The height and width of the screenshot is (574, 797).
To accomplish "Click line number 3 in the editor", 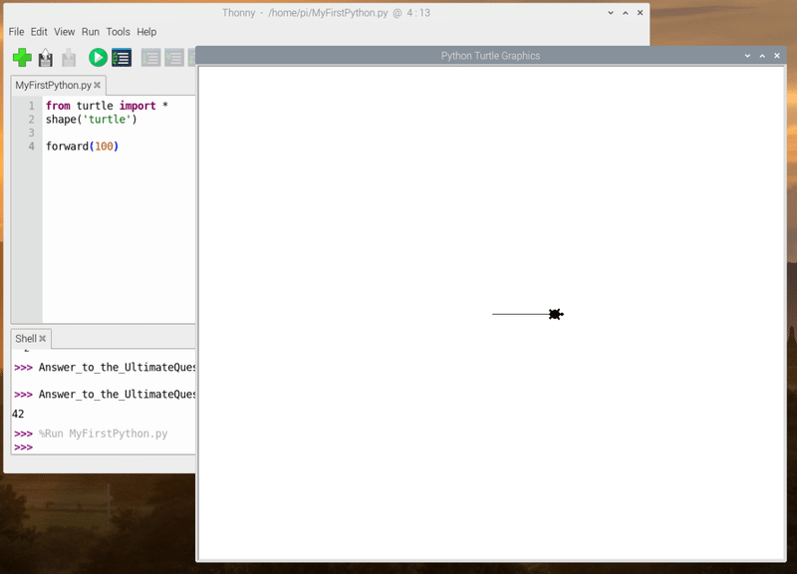I will tap(32, 133).
